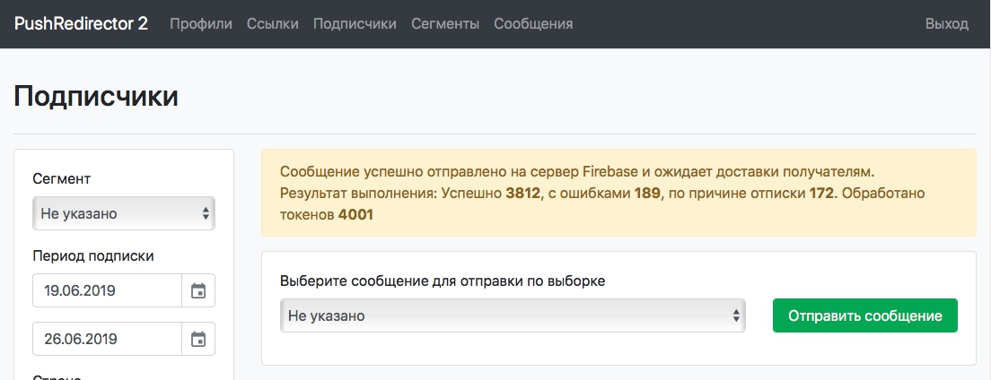Viewport: 991px width, 380px height.
Task: Open calendar picker for 26.06.2019 date
Action: [x=198, y=339]
